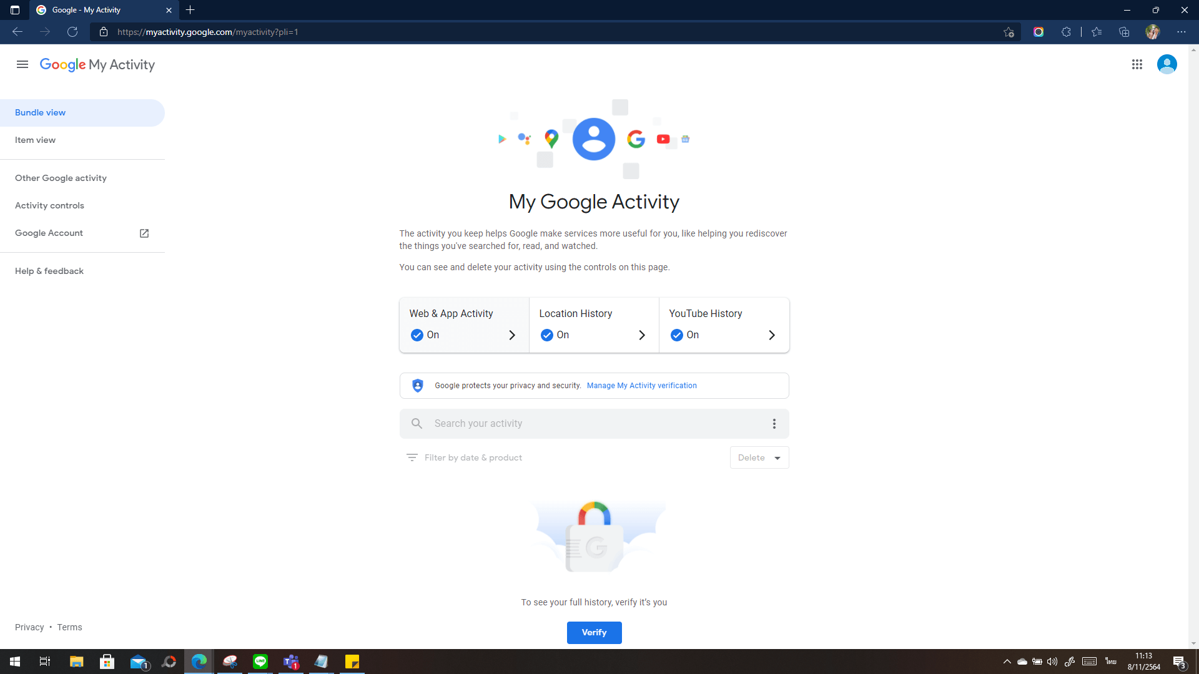Screen dimensions: 1199x674
Task: Toggle YouTube History On status
Action: (x=685, y=335)
